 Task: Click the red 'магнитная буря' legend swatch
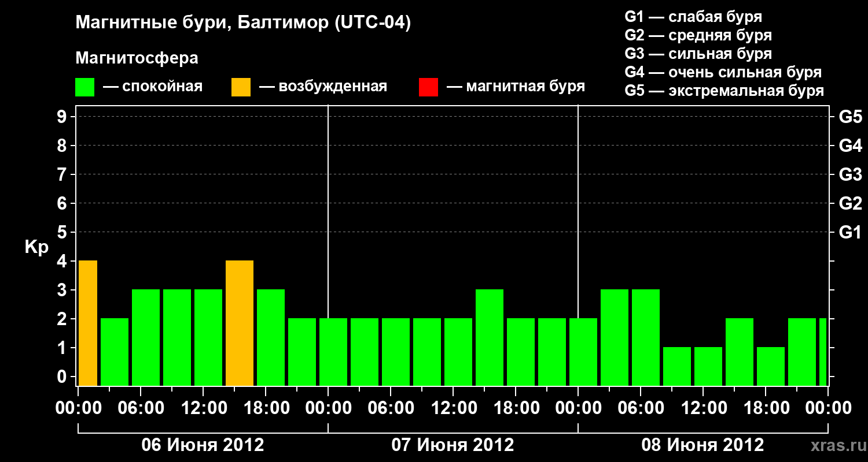(x=428, y=87)
